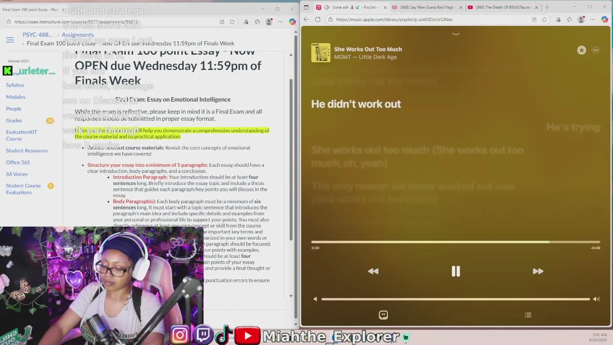Screen dimensions: 613x345
Task: Favorite the Apple Music page in Edge
Action: tap(545, 20)
